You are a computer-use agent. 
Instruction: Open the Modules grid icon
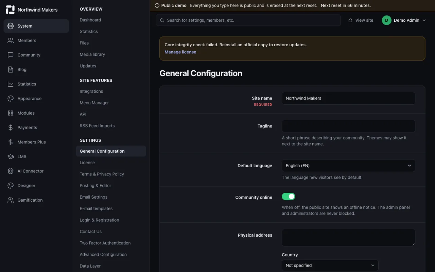(11, 113)
